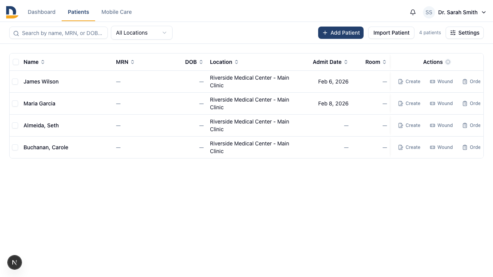Open patient Buchanan, Carole
Viewport: 493px width, 277px height.
pos(46,147)
